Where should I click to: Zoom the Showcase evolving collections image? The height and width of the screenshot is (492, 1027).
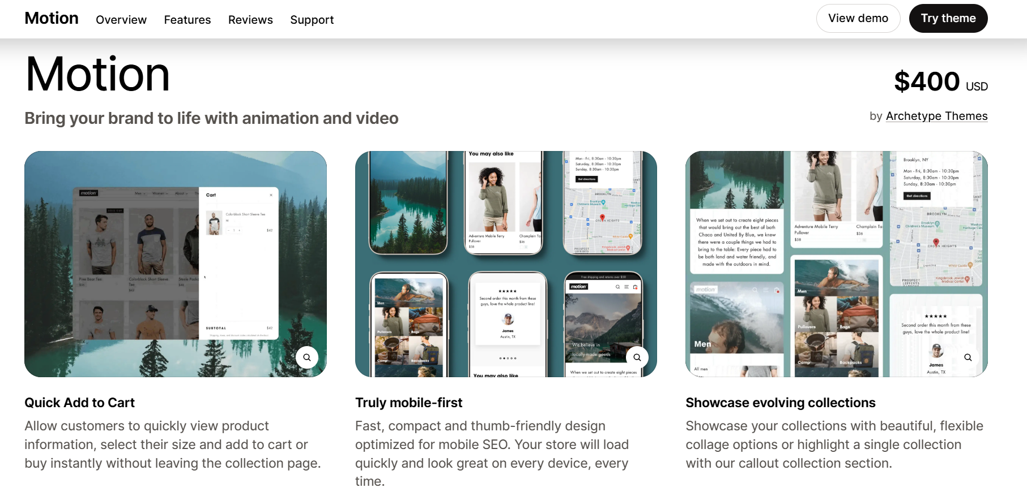click(968, 357)
